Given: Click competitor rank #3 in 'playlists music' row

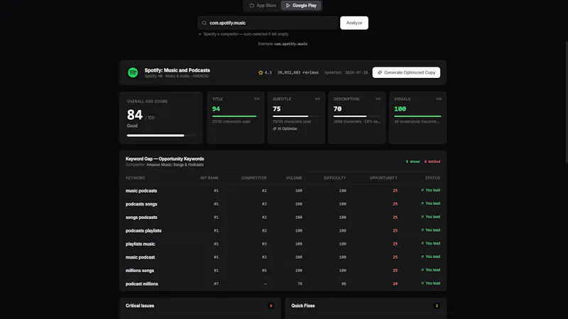Looking at the screenshot, I should 264,244.
